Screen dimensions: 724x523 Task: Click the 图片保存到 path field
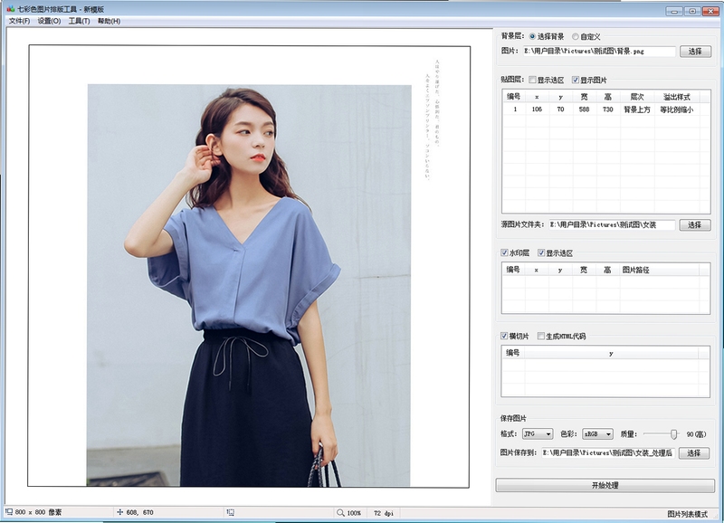[x=607, y=453]
